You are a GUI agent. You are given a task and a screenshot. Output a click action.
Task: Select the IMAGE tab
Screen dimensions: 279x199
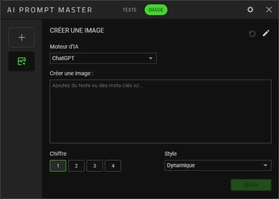point(156,10)
